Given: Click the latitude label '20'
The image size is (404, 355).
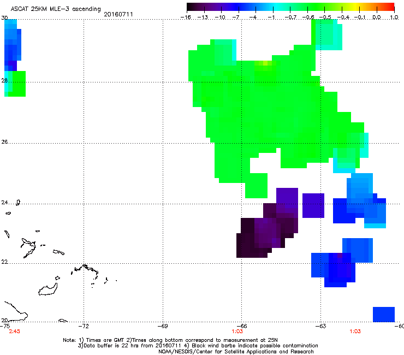Looking at the screenshot, I should pyautogui.click(x=4, y=321).
